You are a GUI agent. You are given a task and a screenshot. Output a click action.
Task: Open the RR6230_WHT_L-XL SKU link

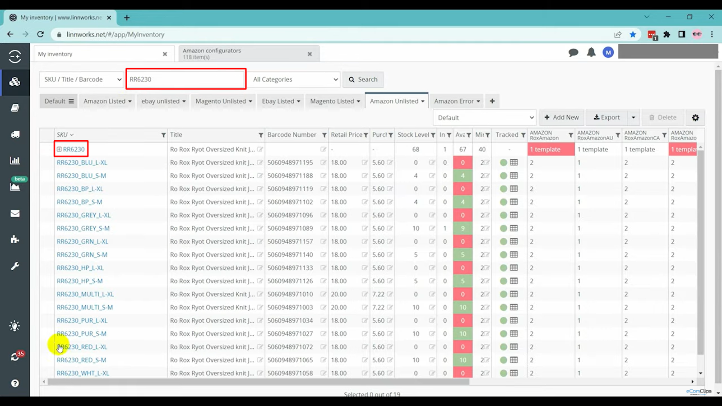83,374
